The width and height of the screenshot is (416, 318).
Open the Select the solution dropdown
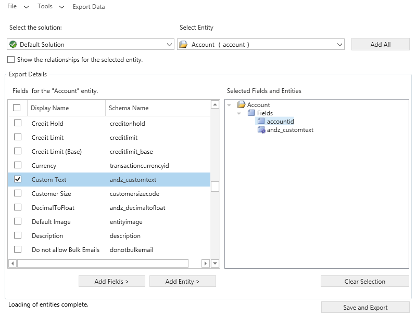tap(169, 45)
